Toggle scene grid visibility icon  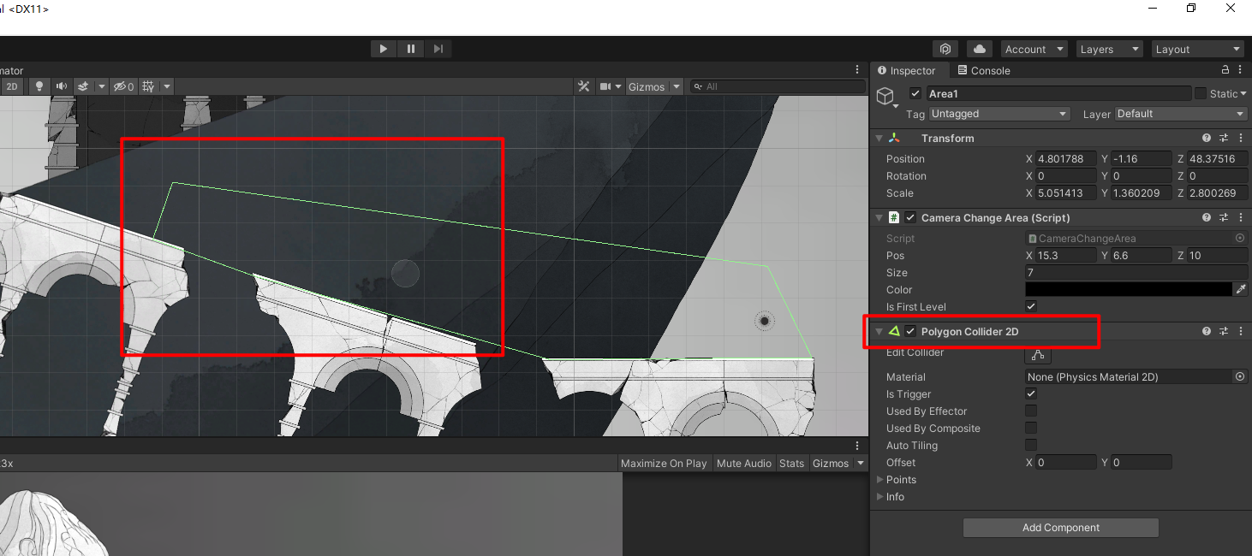point(149,86)
